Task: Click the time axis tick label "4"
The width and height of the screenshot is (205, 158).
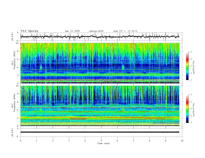Action: 85,141
